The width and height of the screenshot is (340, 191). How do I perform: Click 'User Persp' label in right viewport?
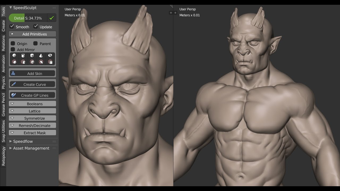tap(188, 9)
